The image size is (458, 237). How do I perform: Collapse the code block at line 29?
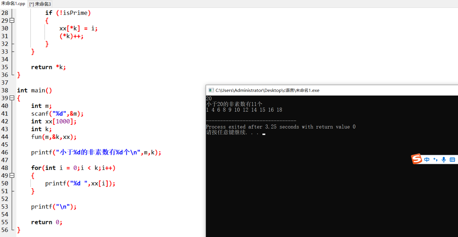[12, 20]
